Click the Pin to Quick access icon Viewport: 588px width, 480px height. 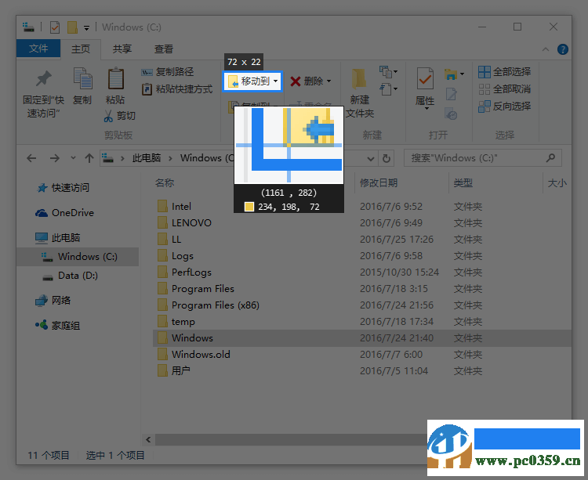pos(43,78)
